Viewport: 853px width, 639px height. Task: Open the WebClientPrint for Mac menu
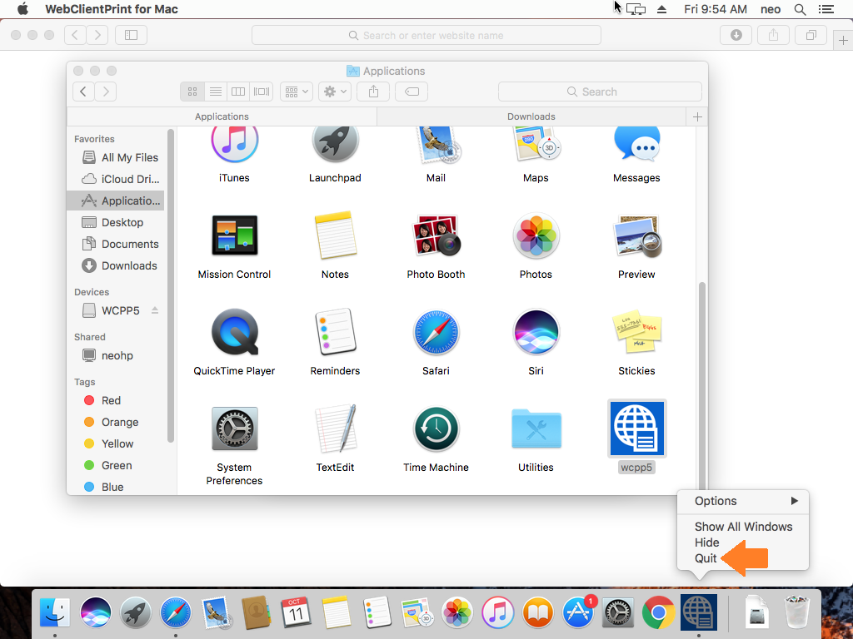[112, 9]
